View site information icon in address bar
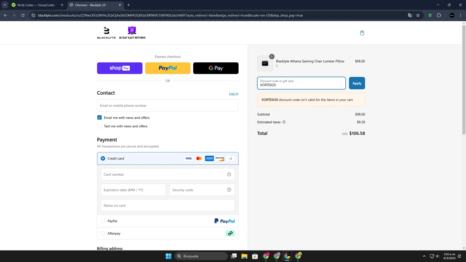466x262 pixels. [33, 15]
